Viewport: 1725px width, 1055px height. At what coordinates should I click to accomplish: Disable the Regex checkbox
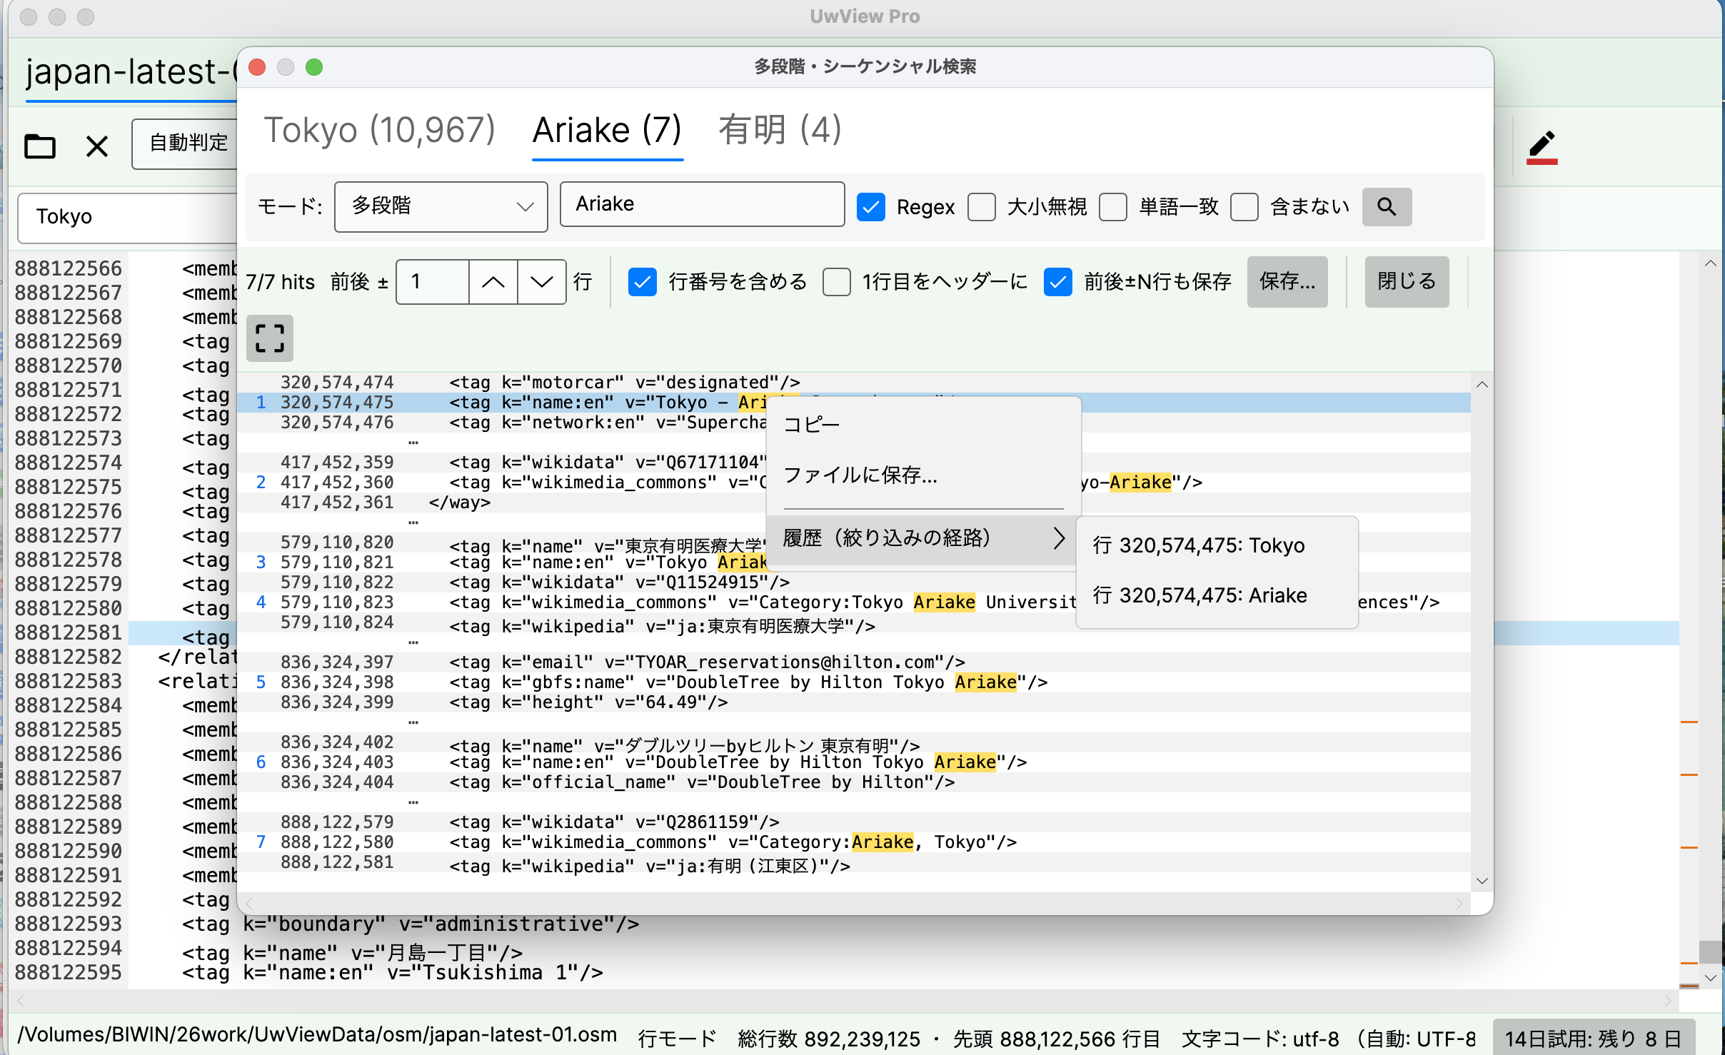click(x=871, y=207)
